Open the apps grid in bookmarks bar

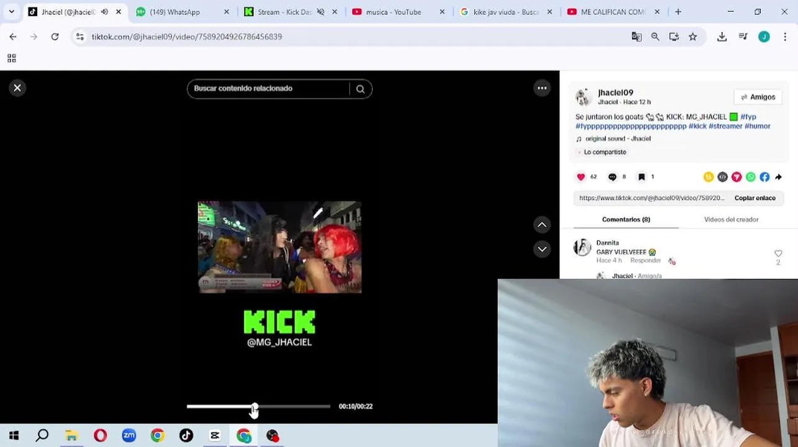[11, 58]
